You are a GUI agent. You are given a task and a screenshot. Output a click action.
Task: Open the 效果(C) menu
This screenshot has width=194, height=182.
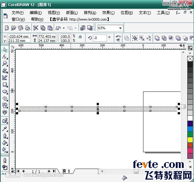[108, 13]
